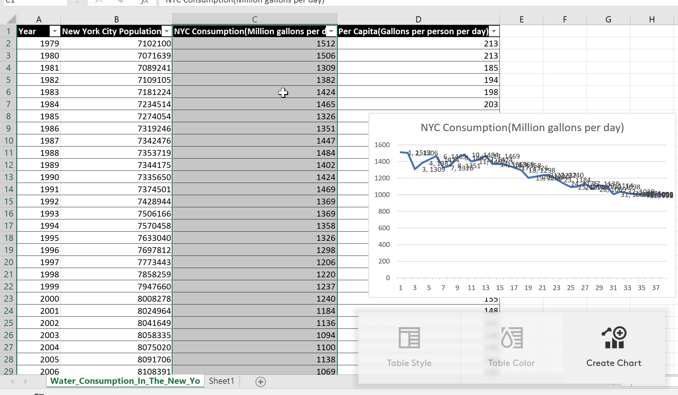Select row 6 header
Viewport: 678px width, 395px height.
click(8, 92)
